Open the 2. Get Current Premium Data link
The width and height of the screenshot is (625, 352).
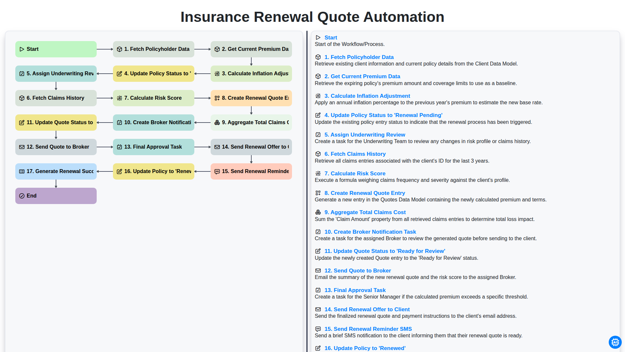pos(362,76)
